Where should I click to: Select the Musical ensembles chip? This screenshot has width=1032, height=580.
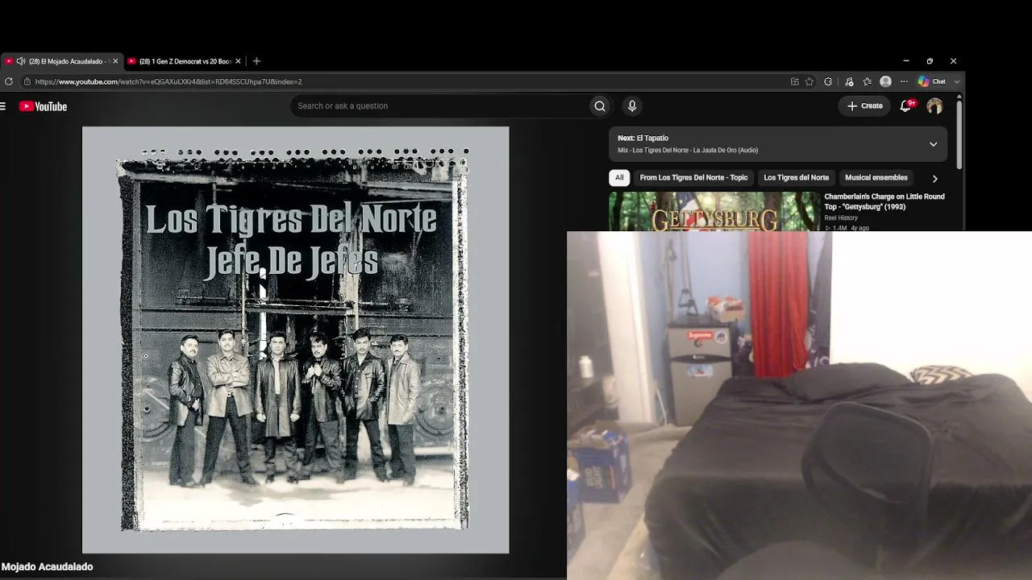(876, 177)
